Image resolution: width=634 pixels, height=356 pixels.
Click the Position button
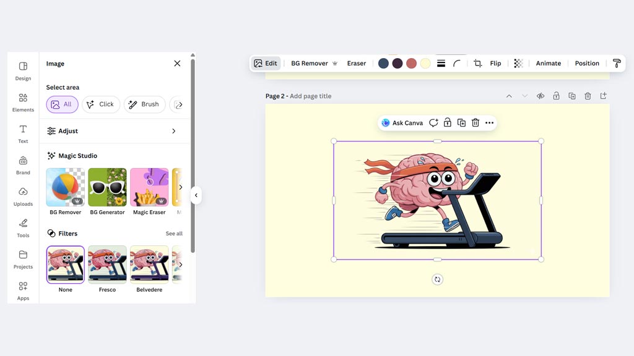pos(587,64)
